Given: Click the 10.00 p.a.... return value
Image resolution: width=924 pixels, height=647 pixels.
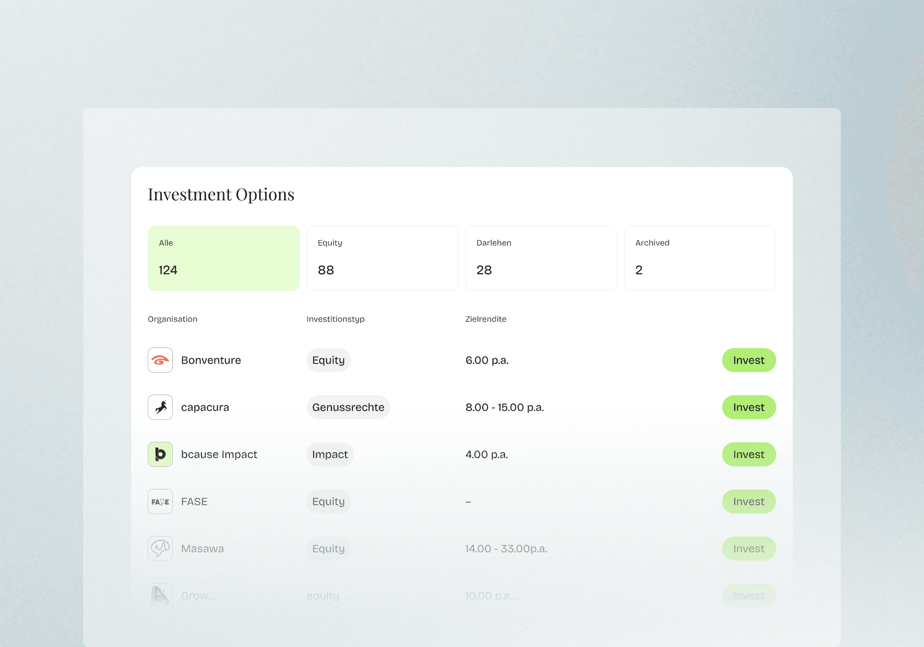Looking at the screenshot, I should 492,596.
